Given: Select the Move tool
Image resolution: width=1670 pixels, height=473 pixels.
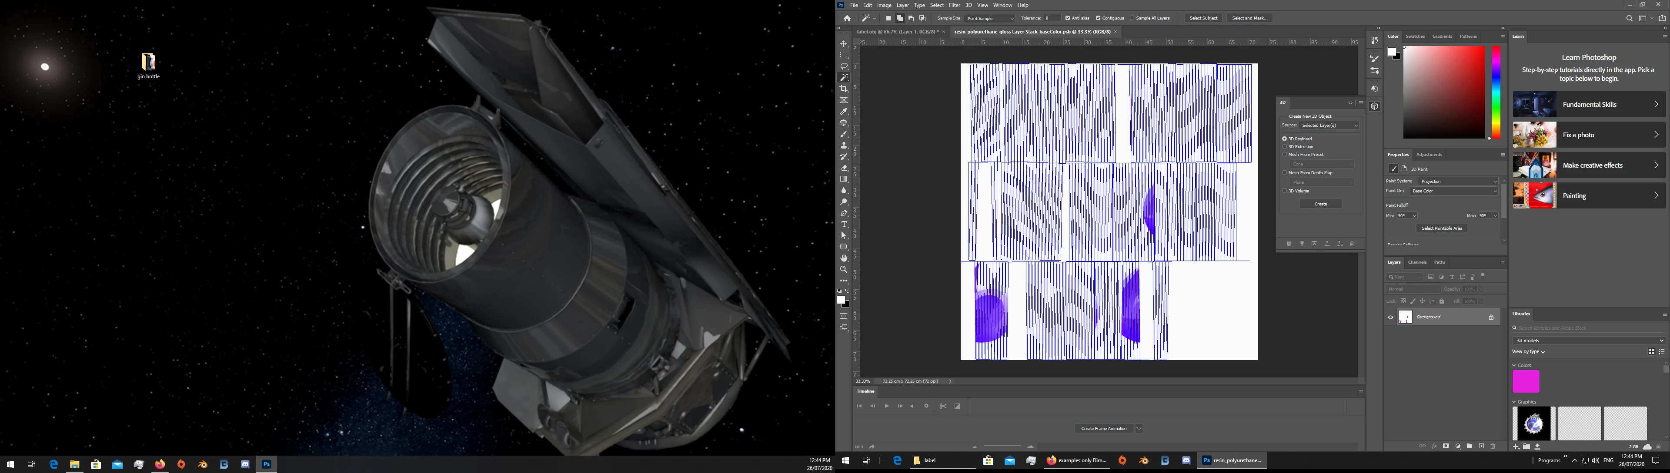Looking at the screenshot, I should click(843, 44).
